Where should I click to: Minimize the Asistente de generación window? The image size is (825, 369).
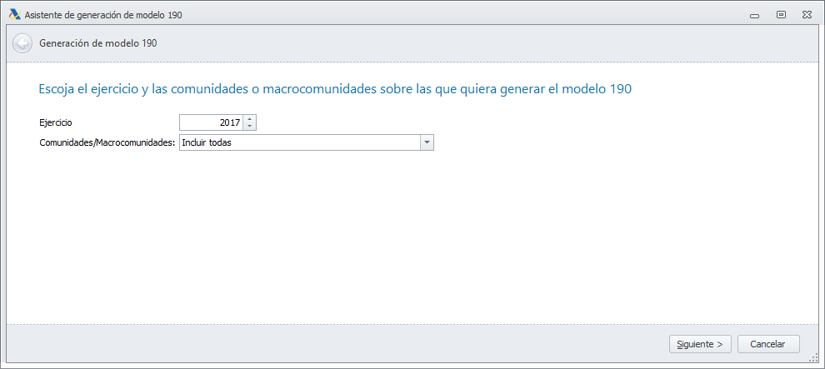753,14
